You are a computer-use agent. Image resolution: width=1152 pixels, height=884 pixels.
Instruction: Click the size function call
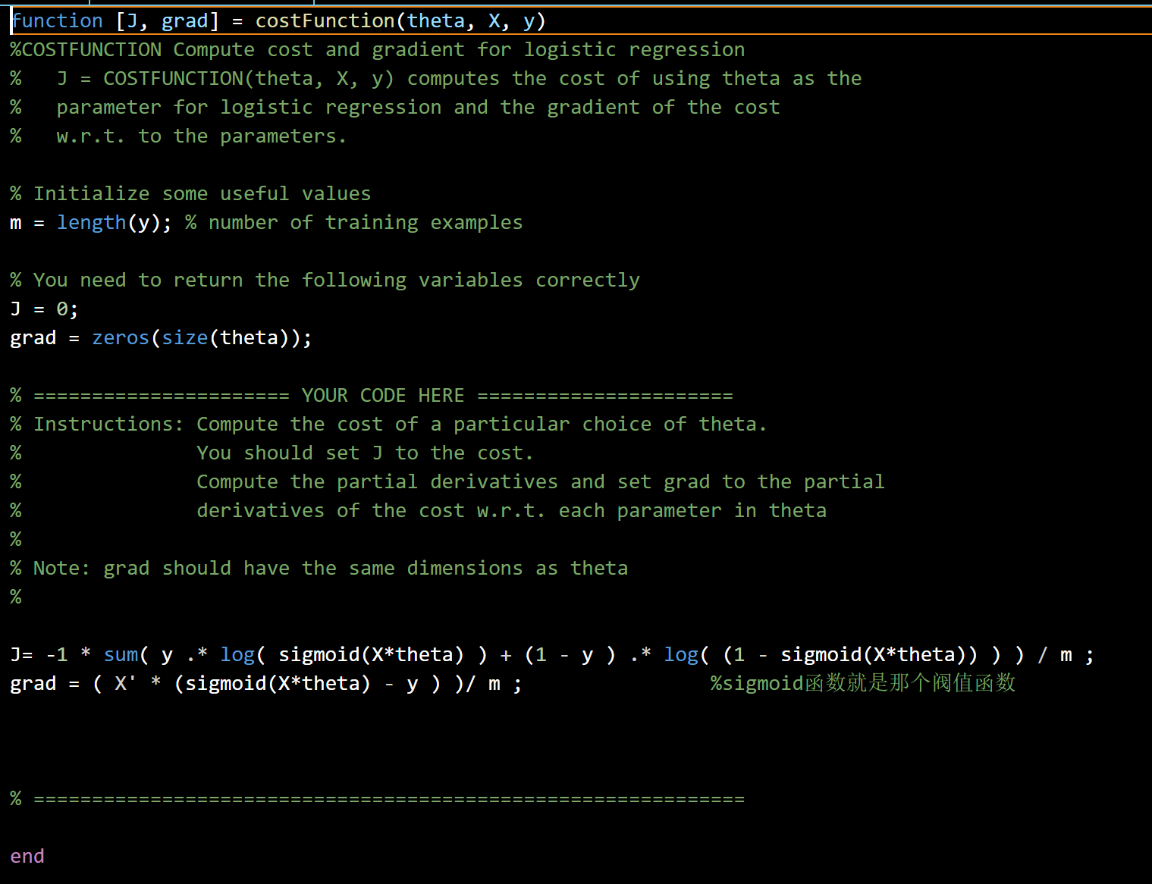tap(184, 338)
